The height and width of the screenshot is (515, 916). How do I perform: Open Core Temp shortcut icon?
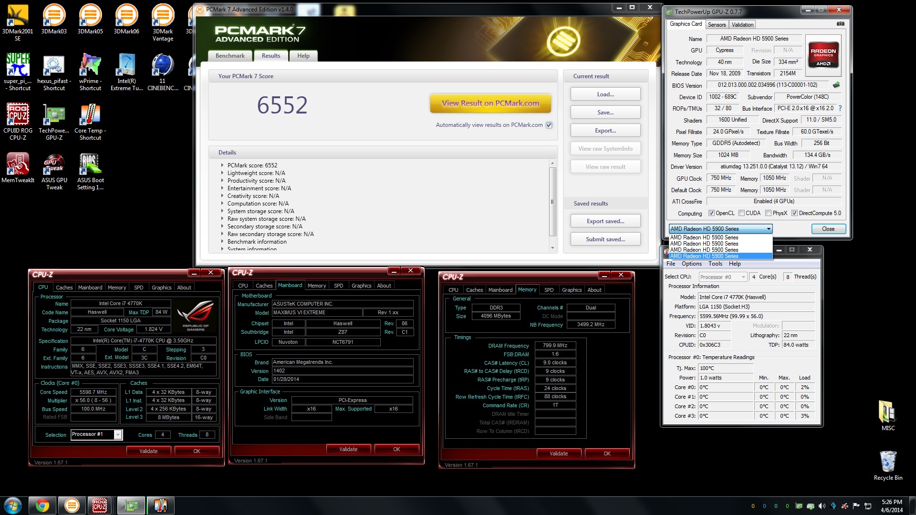click(90, 122)
